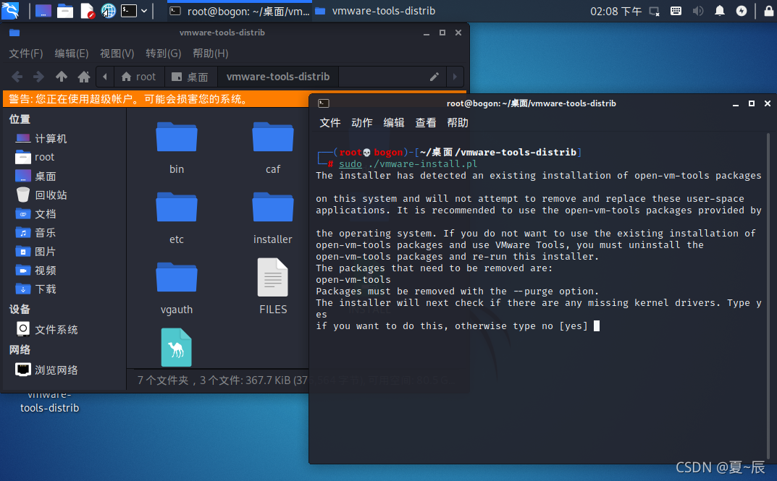Image resolution: width=777 pixels, height=481 pixels.
Task: Open the network connection tray icon
Action: [655, 11]
